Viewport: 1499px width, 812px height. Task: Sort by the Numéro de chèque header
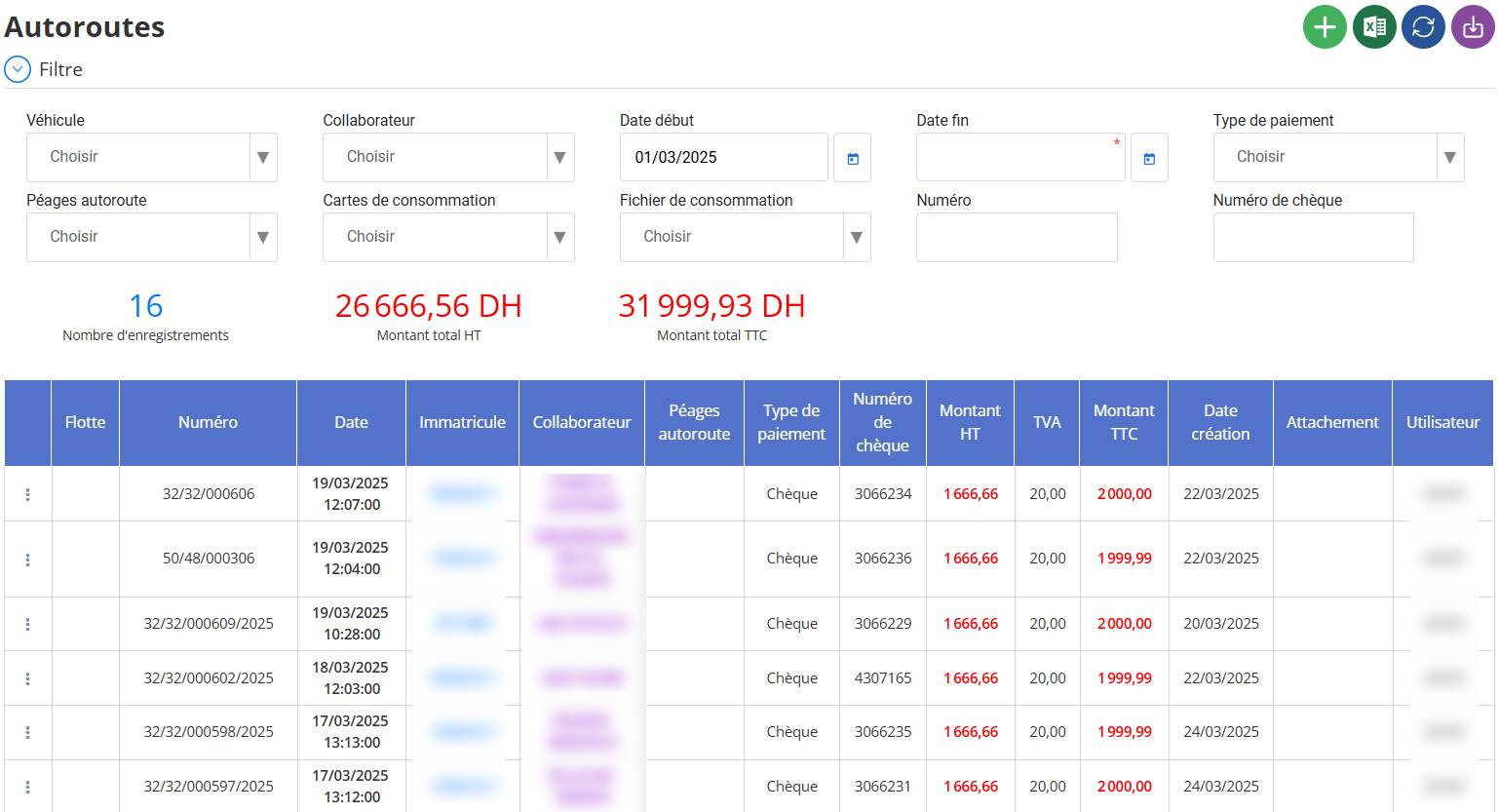coord(882,422)
